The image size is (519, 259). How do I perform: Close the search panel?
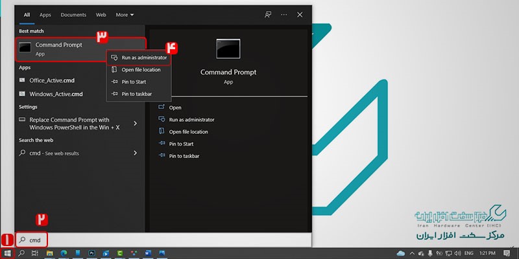tap(300, 15)
